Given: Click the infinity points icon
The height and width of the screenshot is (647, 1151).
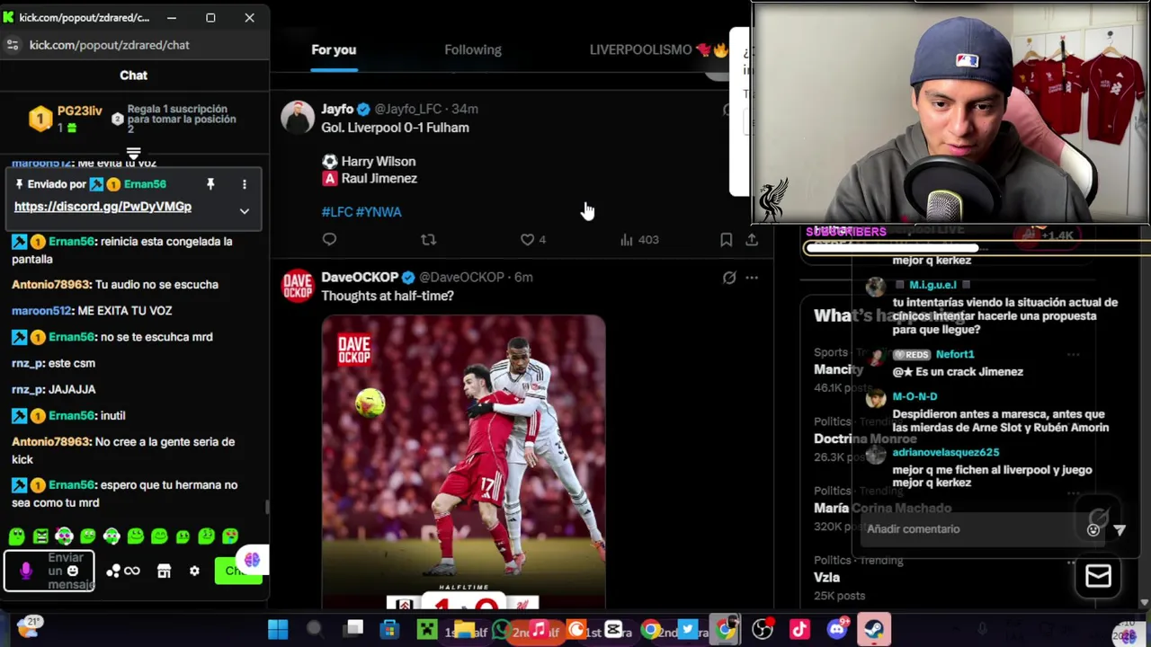Looking at the screenshot, I should click(x=132, y=571).
